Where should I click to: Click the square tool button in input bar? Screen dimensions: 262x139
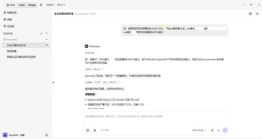click(88, 130)
